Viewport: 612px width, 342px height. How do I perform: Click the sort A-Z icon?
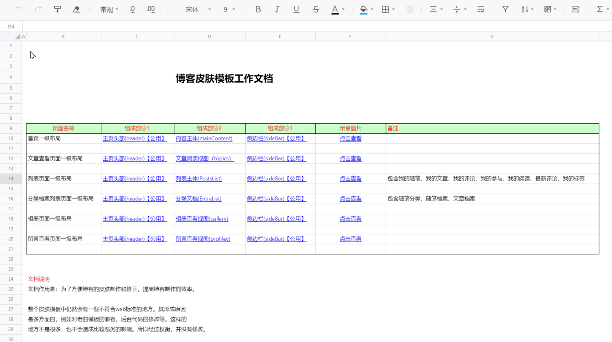(x=525, y=9)
